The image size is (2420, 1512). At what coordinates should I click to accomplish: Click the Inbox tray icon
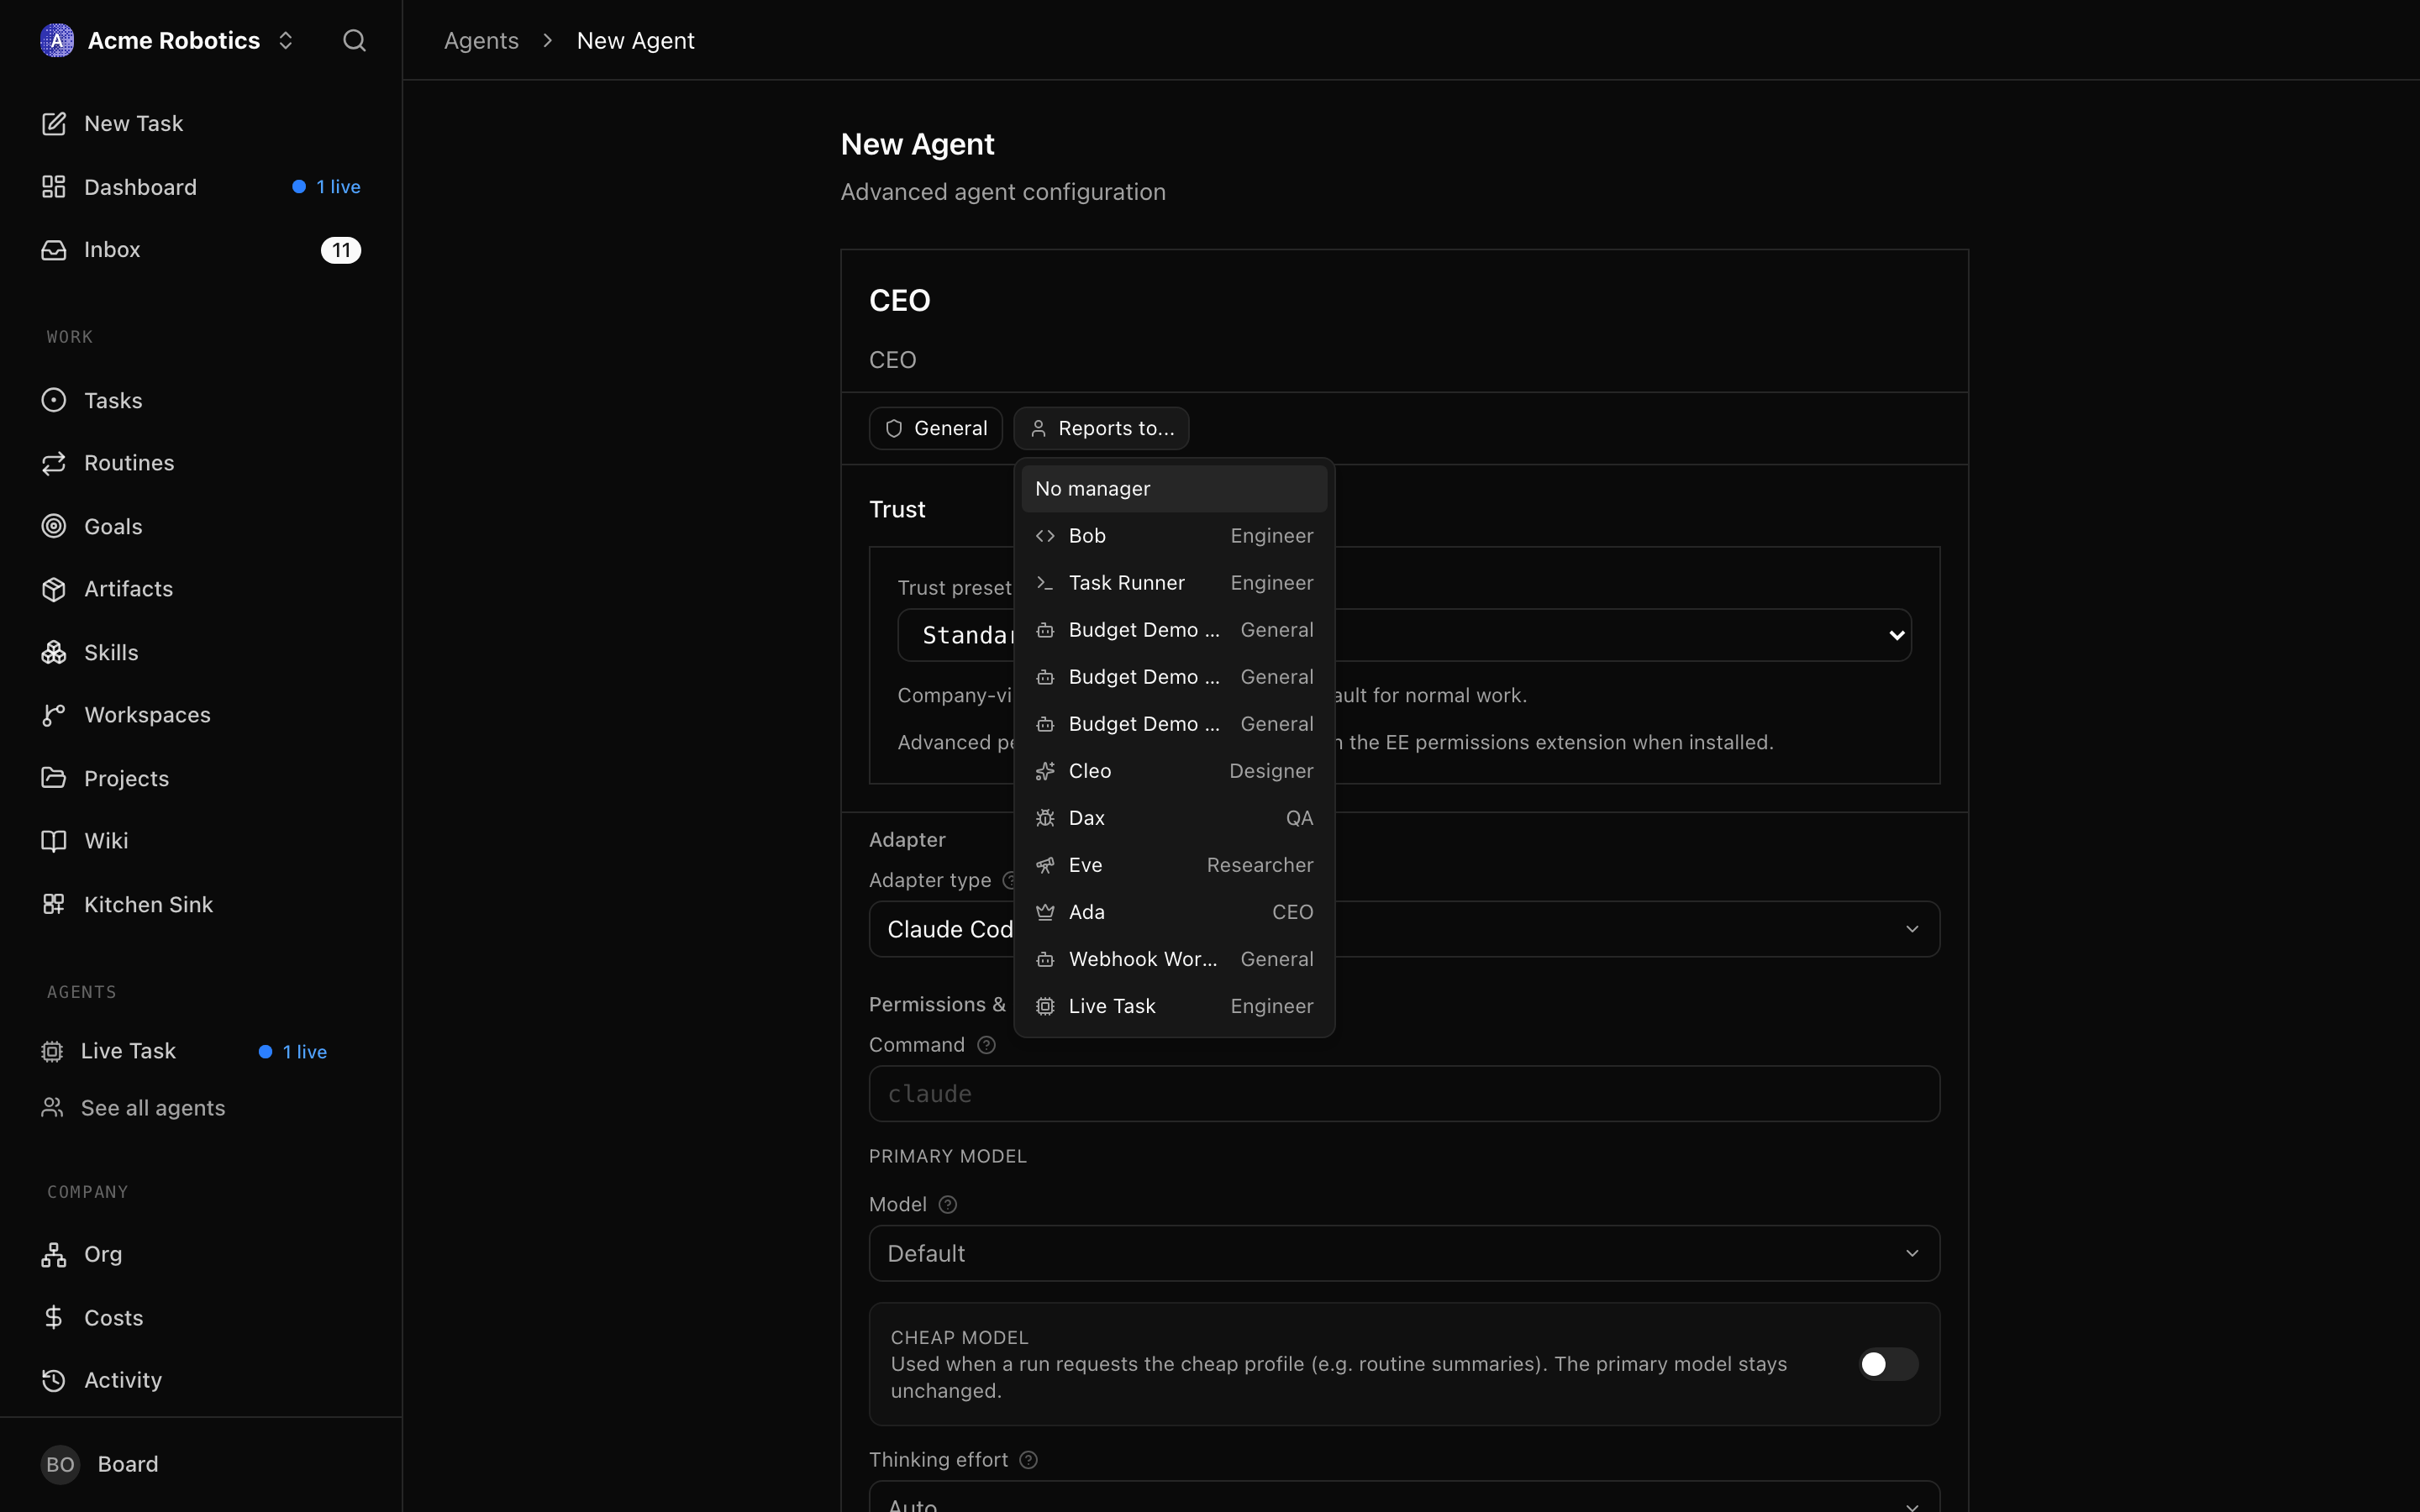(54, 250)
